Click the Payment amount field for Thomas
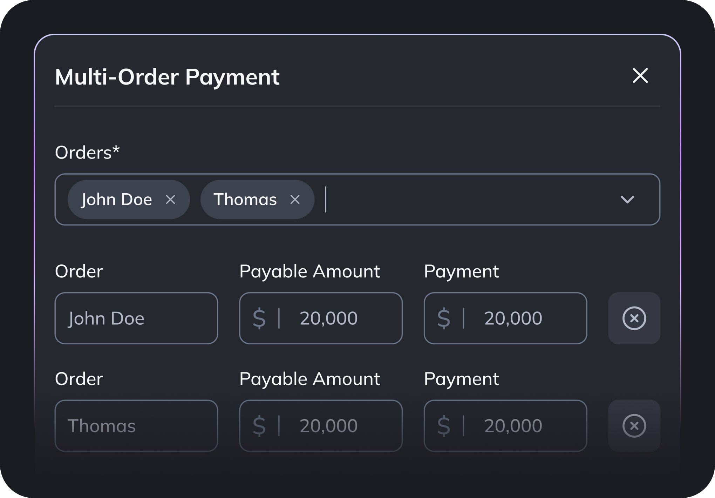Viewport: 715px width, 498px height. (x=505, y=426)
